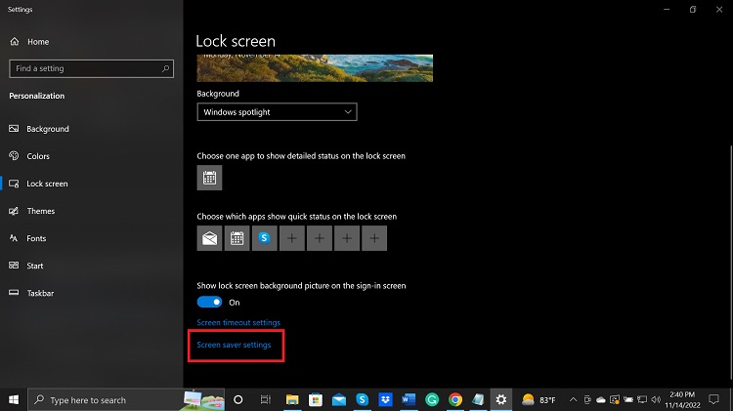Open Screen timeout settings link

(238, 322)
